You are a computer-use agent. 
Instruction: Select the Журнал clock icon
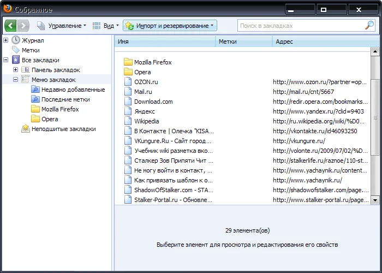[x=16, y=40]
